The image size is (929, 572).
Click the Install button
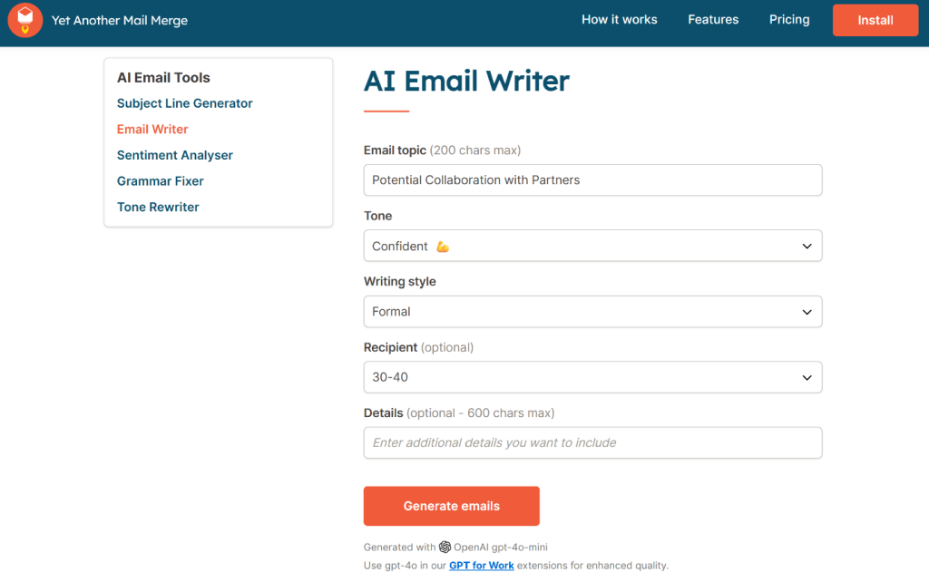(875, 20)
